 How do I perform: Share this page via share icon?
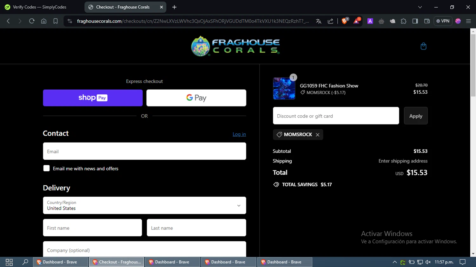(x=330, y=21)
